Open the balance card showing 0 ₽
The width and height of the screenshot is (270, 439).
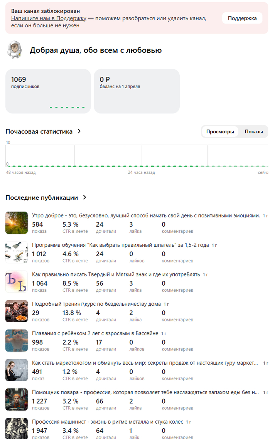137,91
